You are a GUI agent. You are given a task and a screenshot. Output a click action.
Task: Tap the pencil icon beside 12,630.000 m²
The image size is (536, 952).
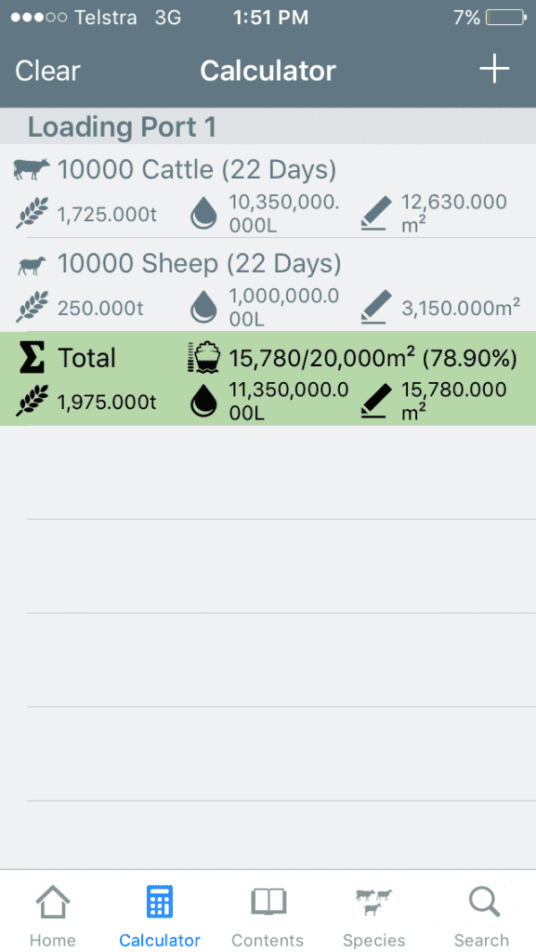[x=375, y=213]
